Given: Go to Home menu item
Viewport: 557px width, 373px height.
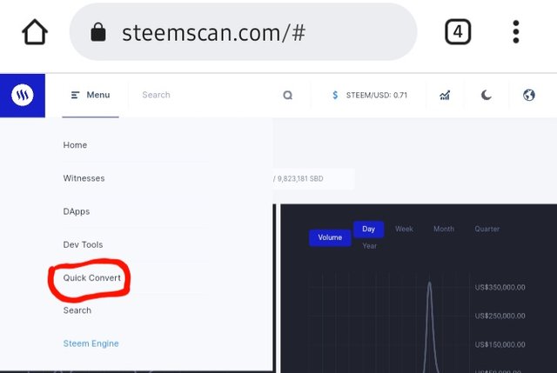Looking at the screenshot, I should tap(75, 145).
